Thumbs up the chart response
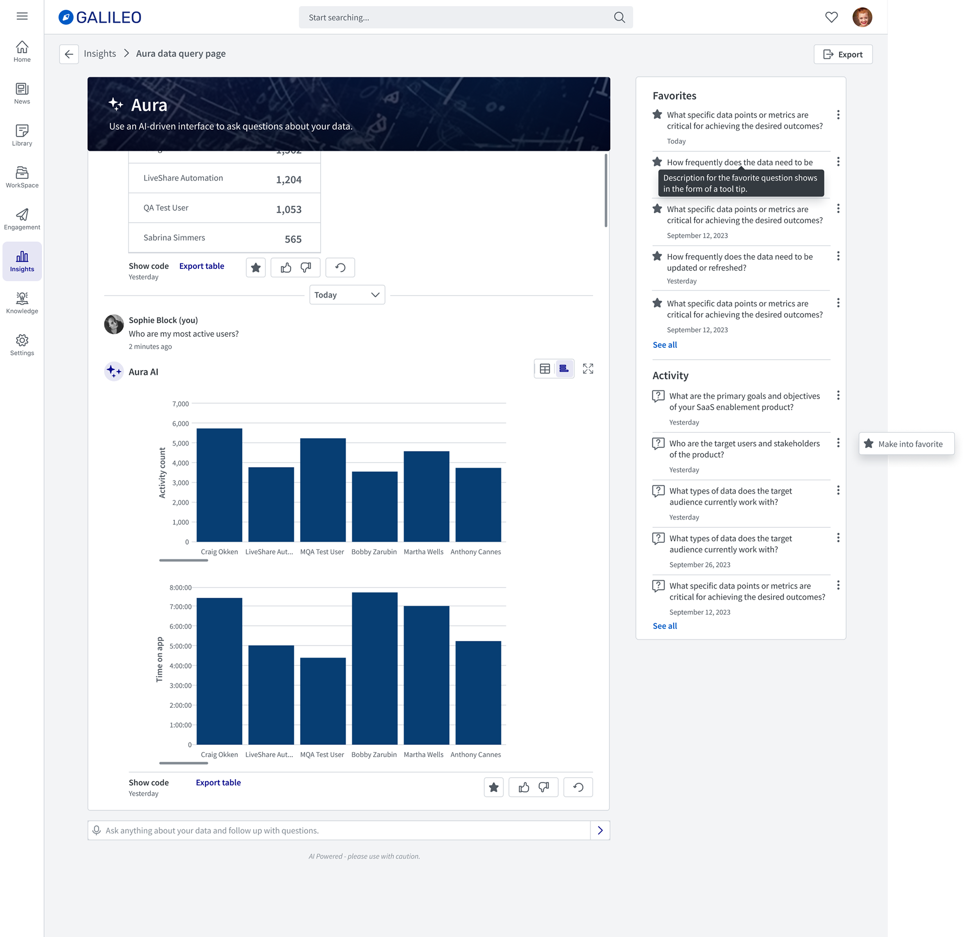The width and height of the screenshot is (965, 937). pyautogui.click(x=524, y=787)
